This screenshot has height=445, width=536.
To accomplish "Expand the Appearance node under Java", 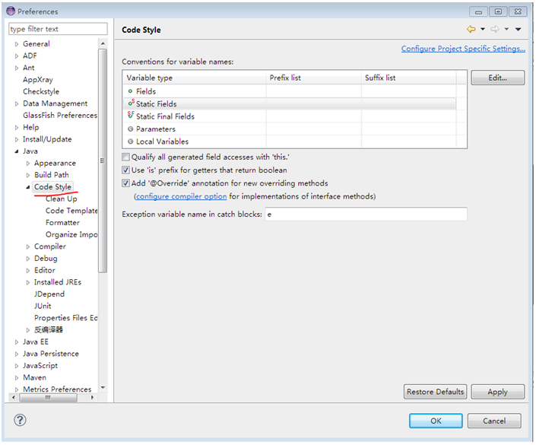I will pyautogui.click(x=28, y=164).
